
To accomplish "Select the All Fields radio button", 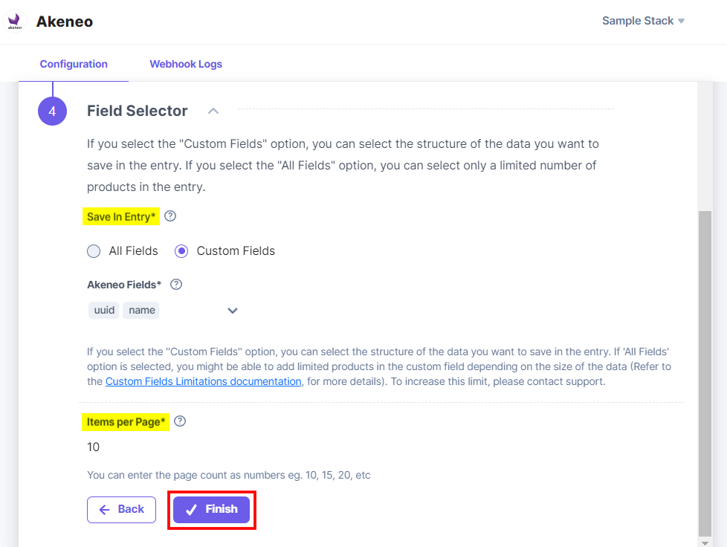I will coord(94,251).
